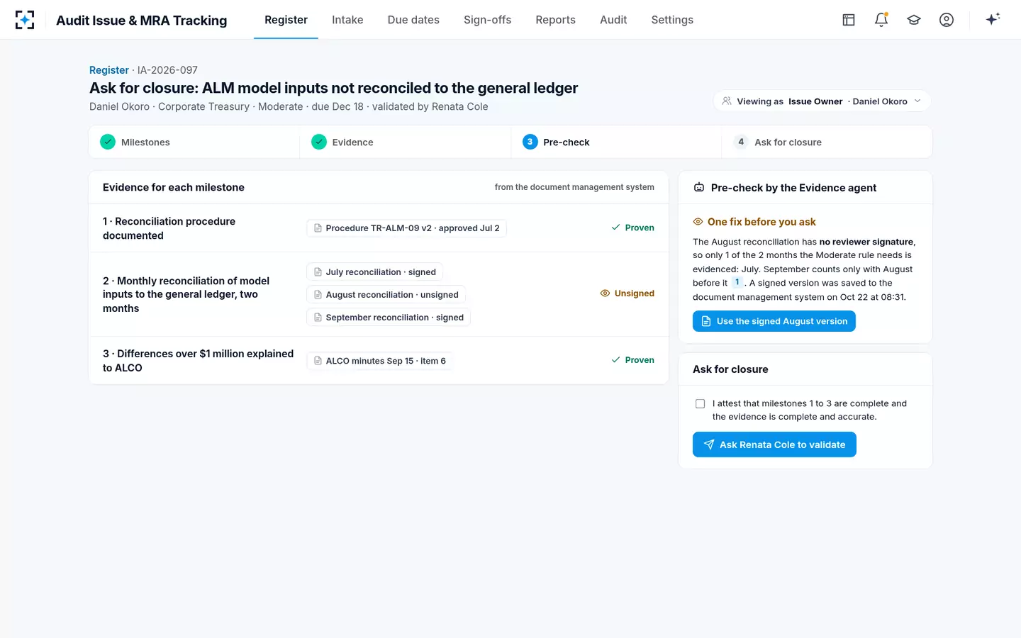Click the document icon on ALCO minutes chip
The image size is (1021, 638).
318,361
